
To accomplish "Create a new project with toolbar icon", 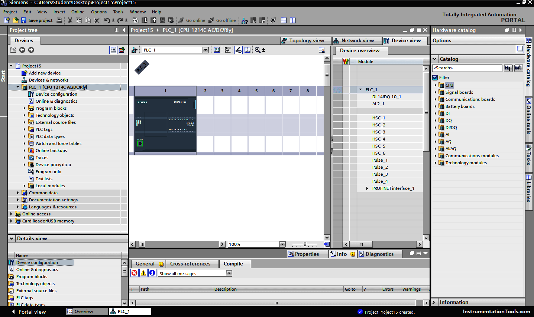I will [x=7, y=20].
